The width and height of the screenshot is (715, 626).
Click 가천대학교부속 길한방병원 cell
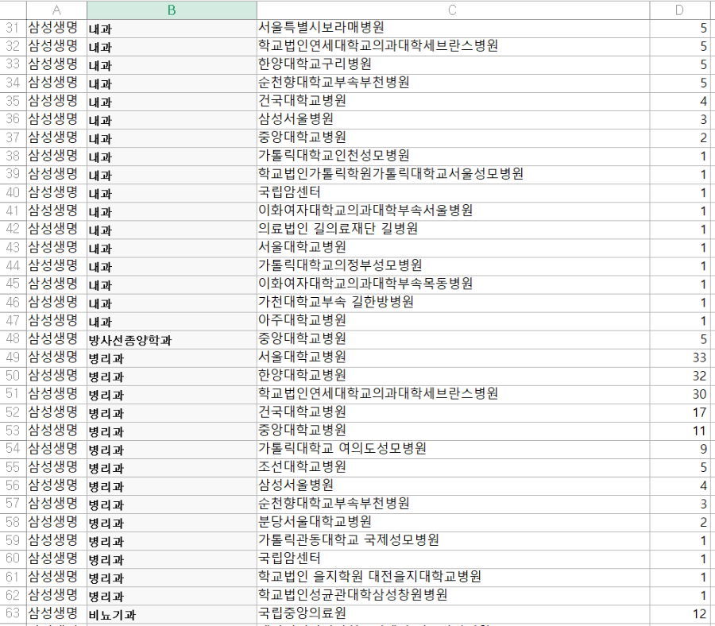(x=453, y=303)
